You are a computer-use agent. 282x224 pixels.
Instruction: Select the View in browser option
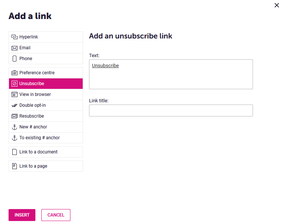[46, 94]
